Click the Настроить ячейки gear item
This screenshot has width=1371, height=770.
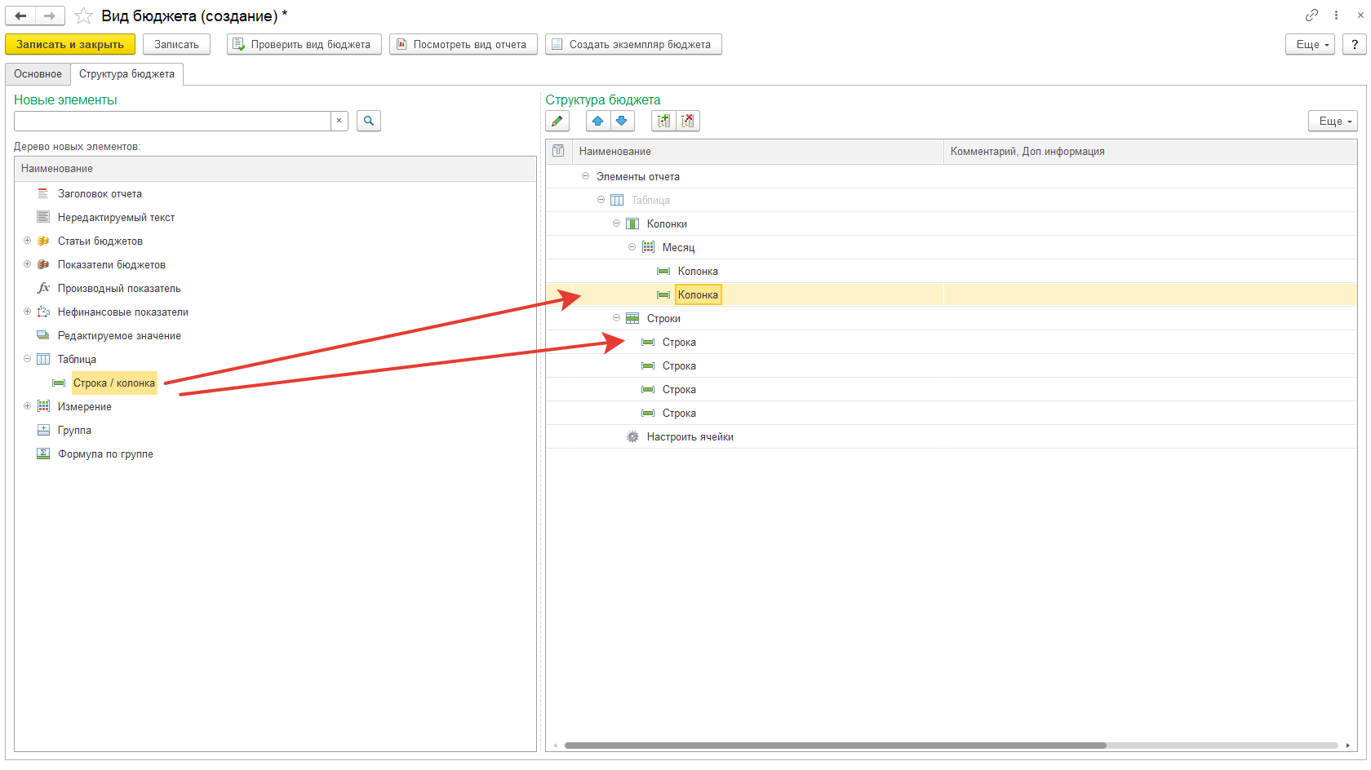[690, 437]
